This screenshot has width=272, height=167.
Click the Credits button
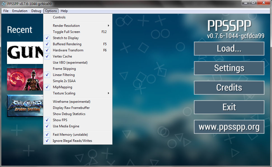tap(229, 88)
